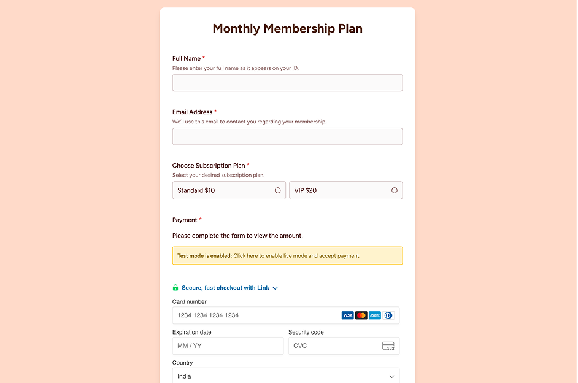Screen dimensions: 578x383
Task: Click the American Express card icon
Action: [375, 315]
